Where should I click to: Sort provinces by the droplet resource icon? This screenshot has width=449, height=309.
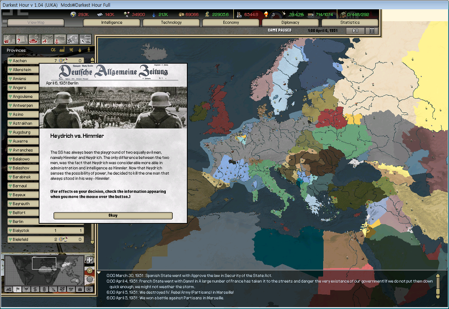pyautogui.click(x=80, y=50)
